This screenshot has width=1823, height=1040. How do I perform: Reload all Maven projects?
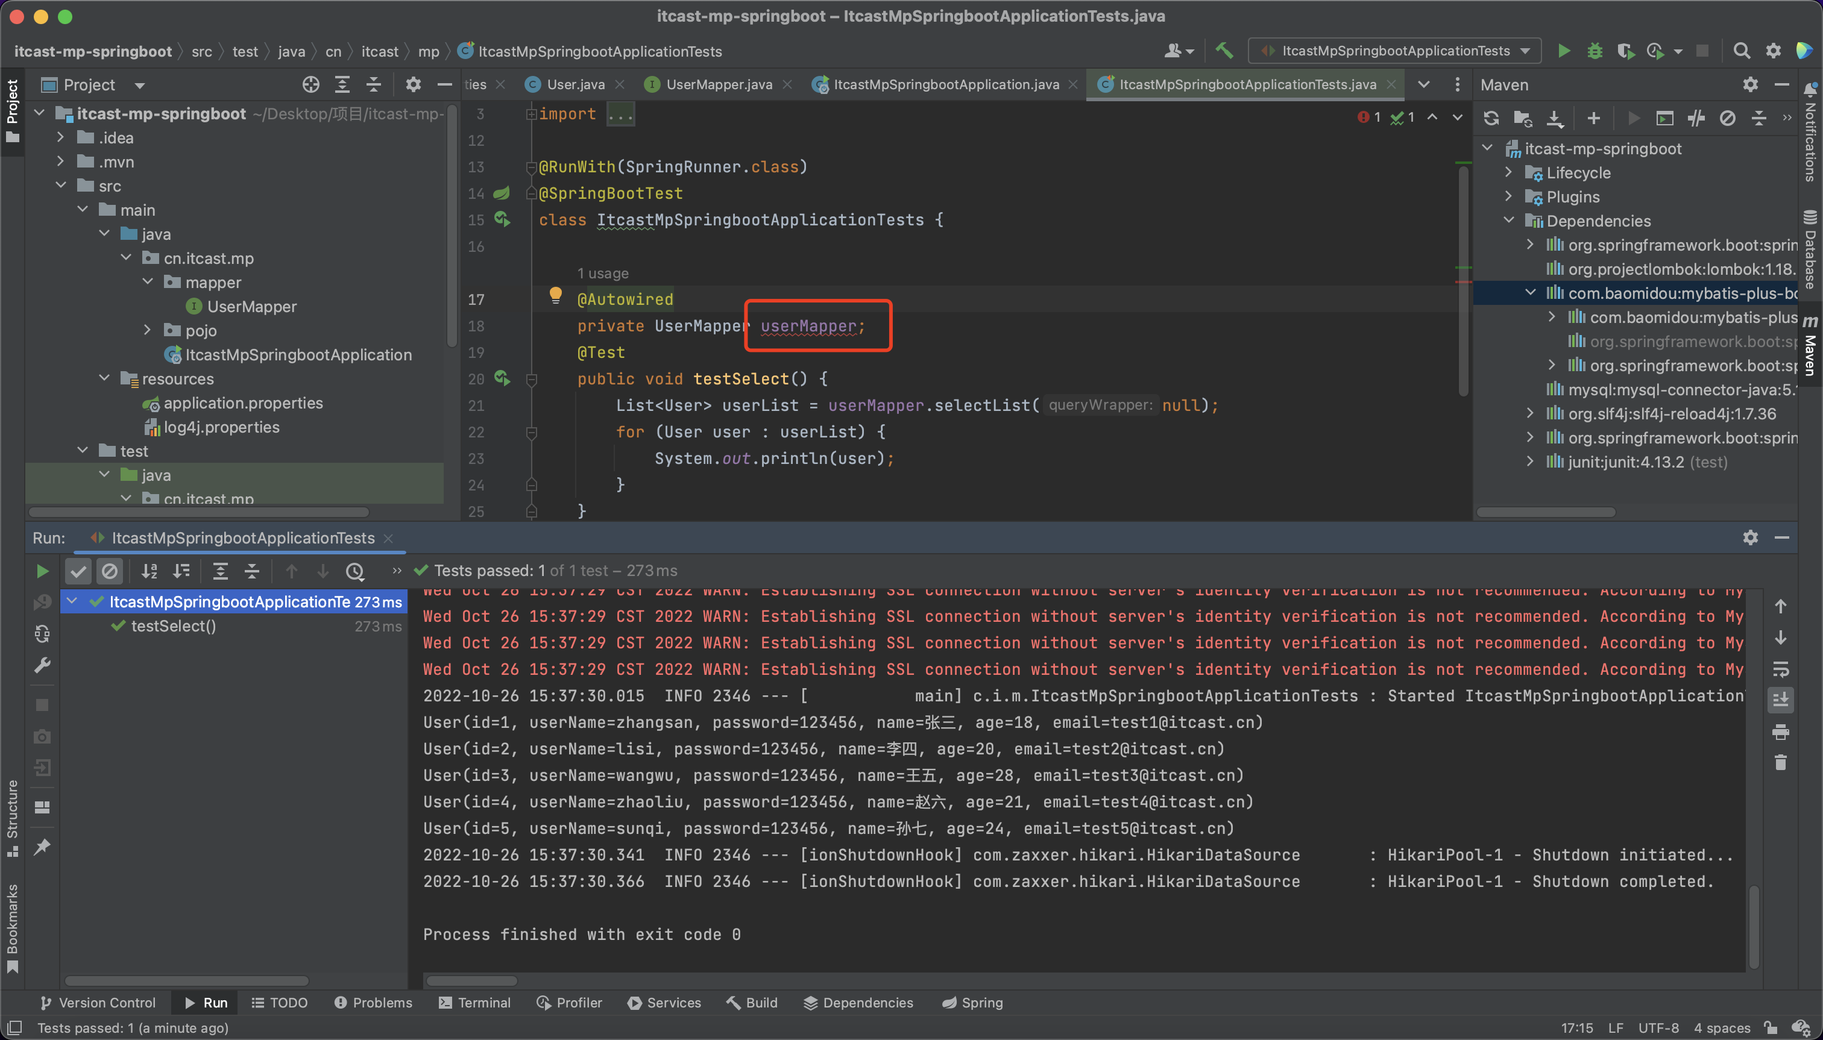coord(1491,119)
